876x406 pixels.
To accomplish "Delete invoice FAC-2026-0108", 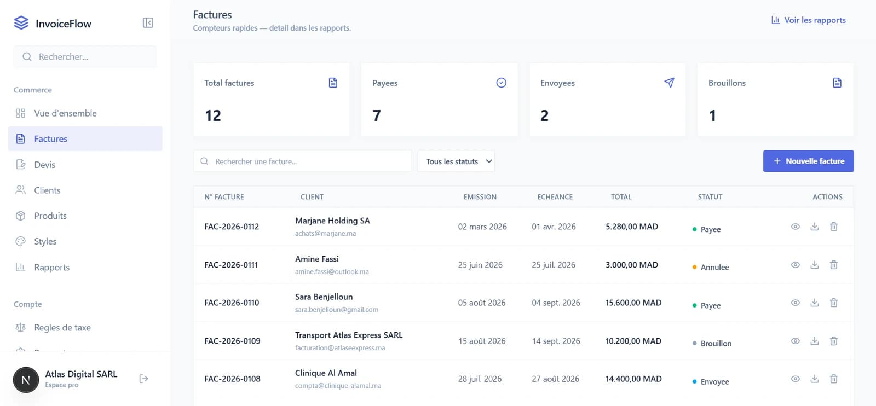I will tap(834, 379).
